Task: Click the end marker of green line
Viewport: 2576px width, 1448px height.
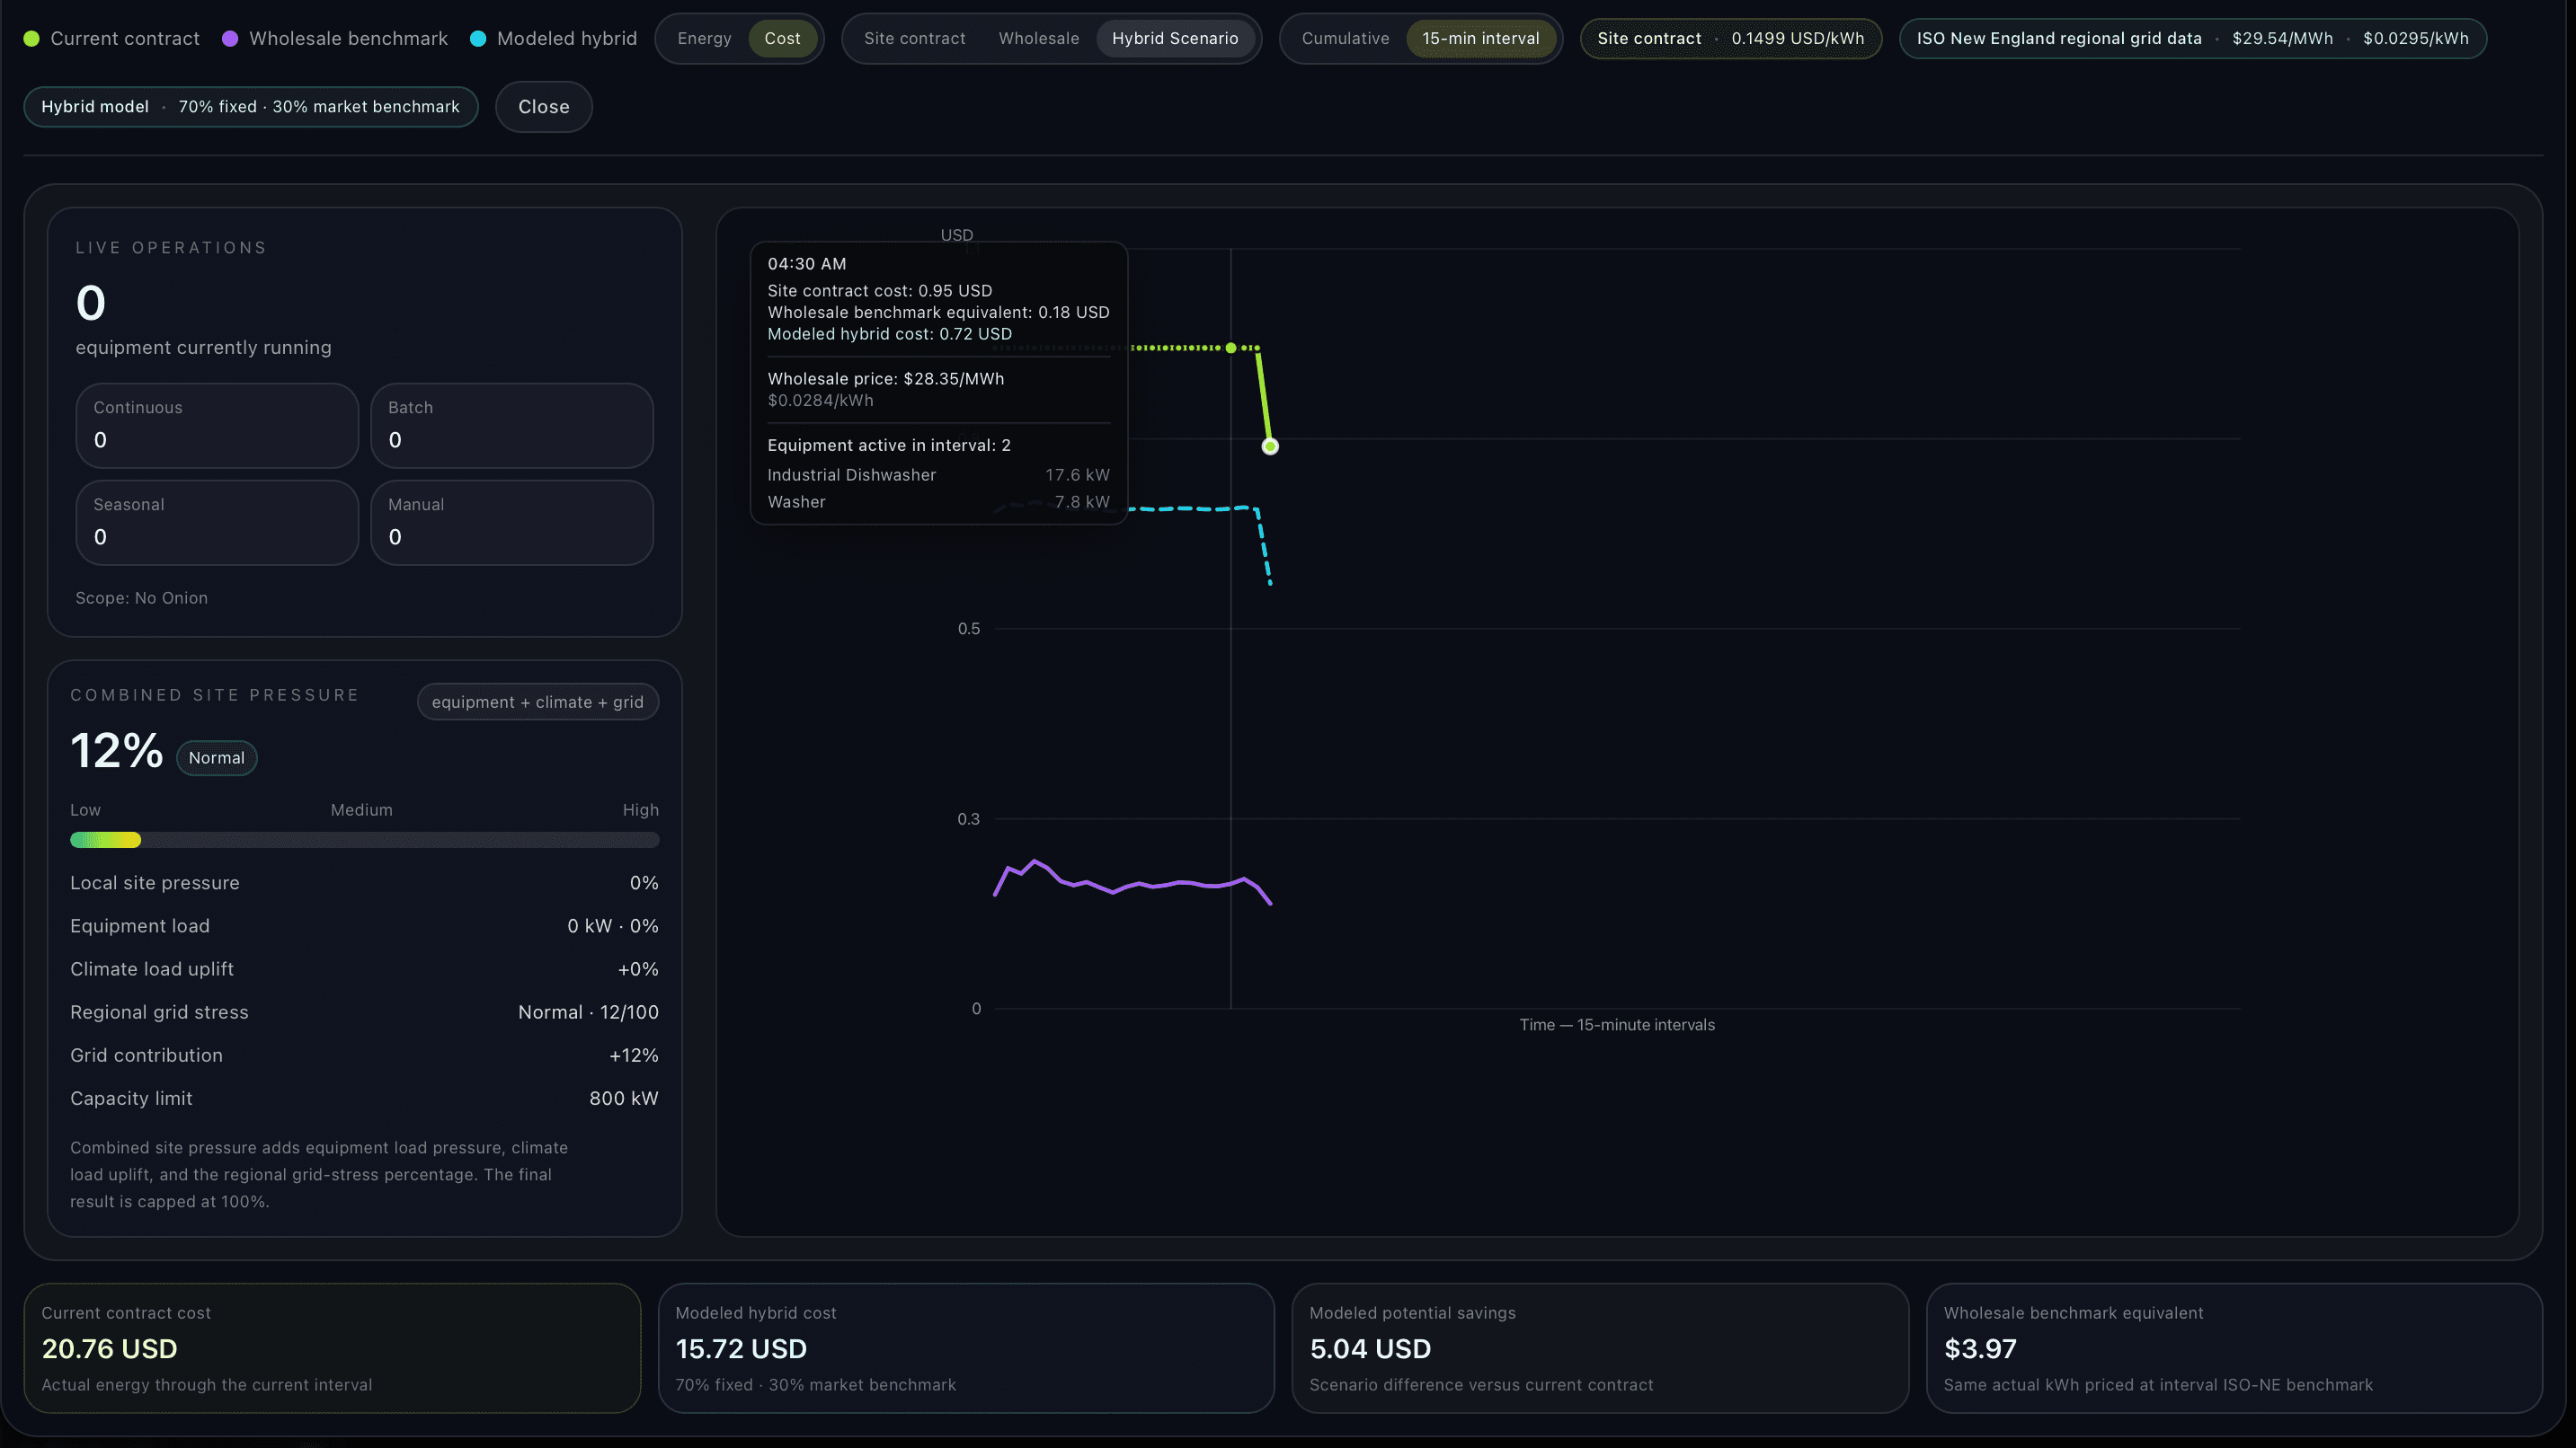Action: (x=1270, y=446)
